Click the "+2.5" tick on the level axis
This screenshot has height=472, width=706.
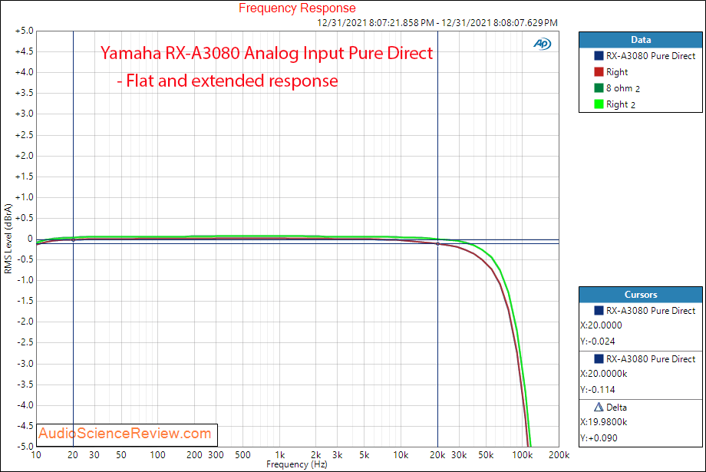(x=25, y=134)
